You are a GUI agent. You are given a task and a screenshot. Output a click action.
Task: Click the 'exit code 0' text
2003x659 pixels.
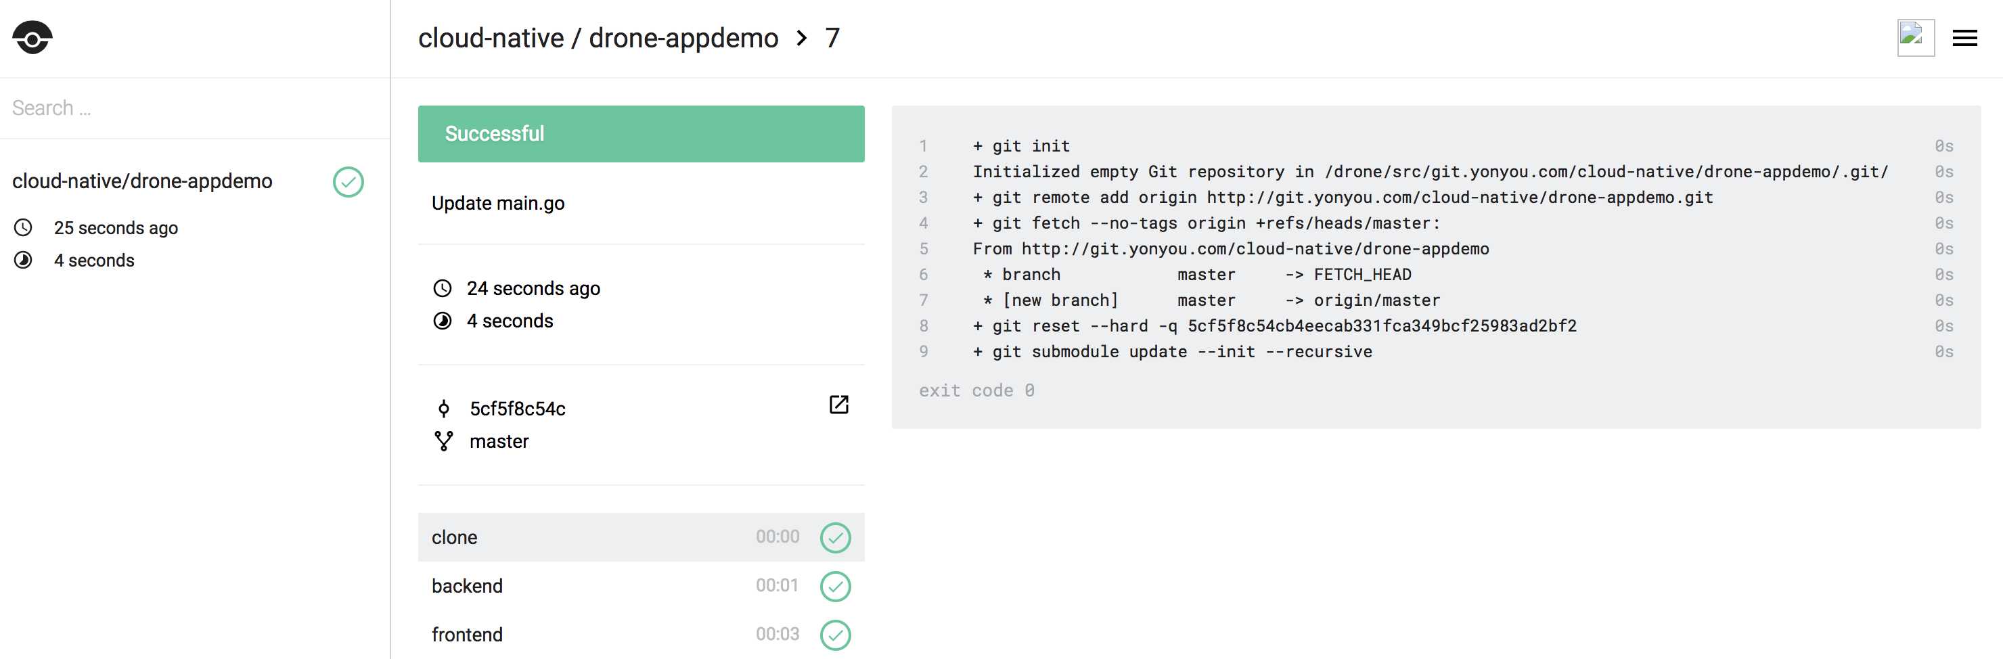[976, 391]
